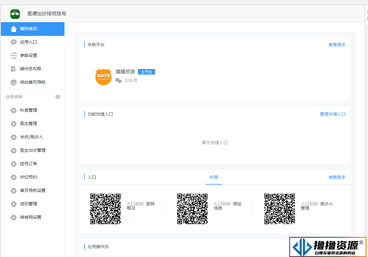Click gear icon next to 会员/就诊人
The width and height of the screenshot is (368, 257).
coord(14,137)
